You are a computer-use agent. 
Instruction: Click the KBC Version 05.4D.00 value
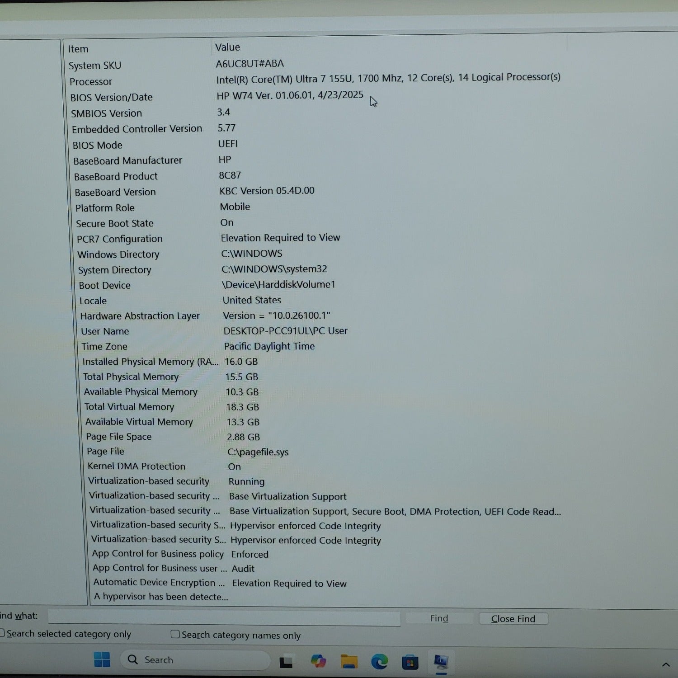[x=267, y=191]
